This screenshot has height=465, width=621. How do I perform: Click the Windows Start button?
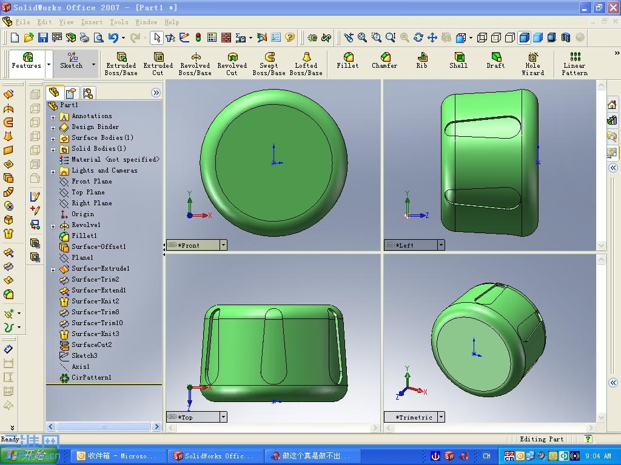[29, 456]
